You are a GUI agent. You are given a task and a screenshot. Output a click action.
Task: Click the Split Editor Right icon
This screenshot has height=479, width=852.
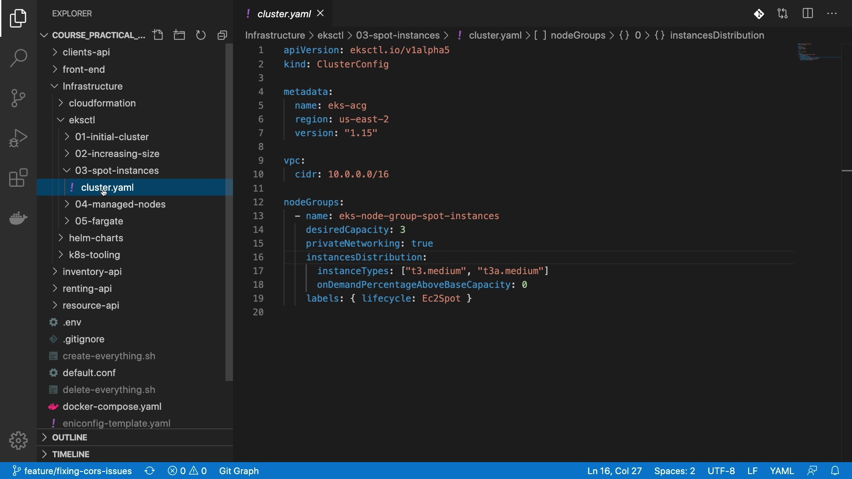coord(808,14)
